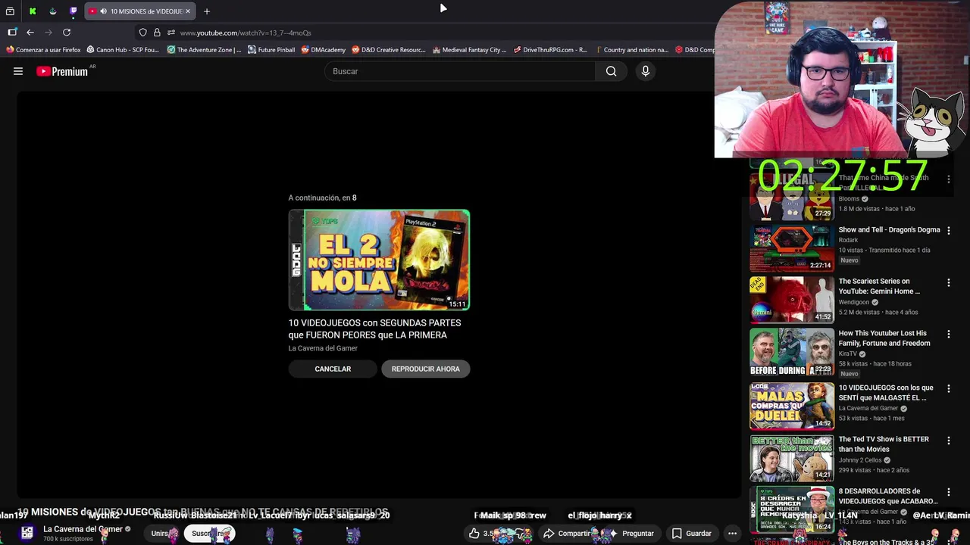Image resolution: width=970 pixels, height=545 pixels.
Task: Play Show and Tell - Dragon's Dogma thumbnail
Action: [x=792, y=248]
